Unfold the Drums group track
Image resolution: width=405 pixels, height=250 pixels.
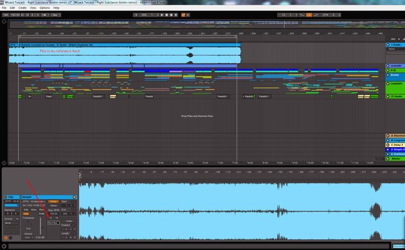(388, 75)
